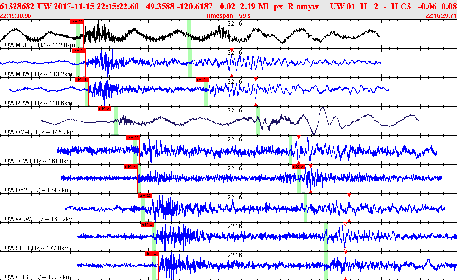Select the eP 2 pick flag on MRBL trace
Viewport: 457px width, 280px height.
[x=77, y=22]
